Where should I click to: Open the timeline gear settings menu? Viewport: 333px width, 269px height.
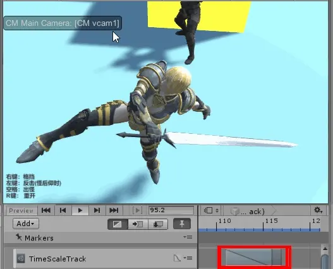click(x=318, y=210)
